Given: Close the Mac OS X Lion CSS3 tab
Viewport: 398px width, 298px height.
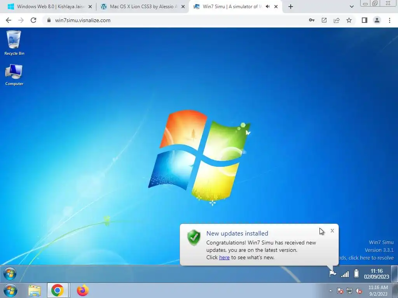Looking at the screenshot, I should tap(183, 7).
